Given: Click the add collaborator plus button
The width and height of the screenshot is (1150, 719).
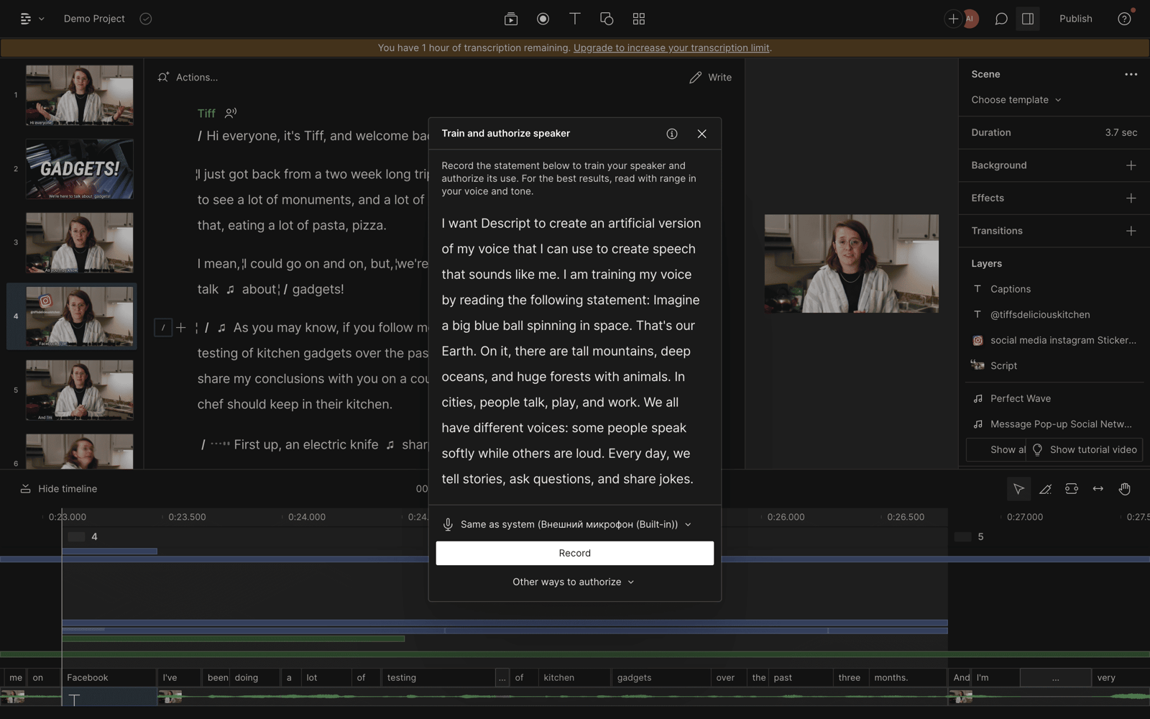Looking at the screenshot, I should pyautogui.click(x=953, y=19).
